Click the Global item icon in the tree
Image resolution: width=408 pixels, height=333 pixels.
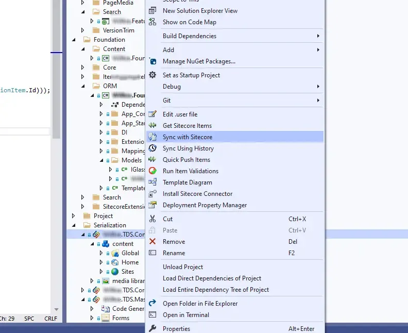(115, 253)
